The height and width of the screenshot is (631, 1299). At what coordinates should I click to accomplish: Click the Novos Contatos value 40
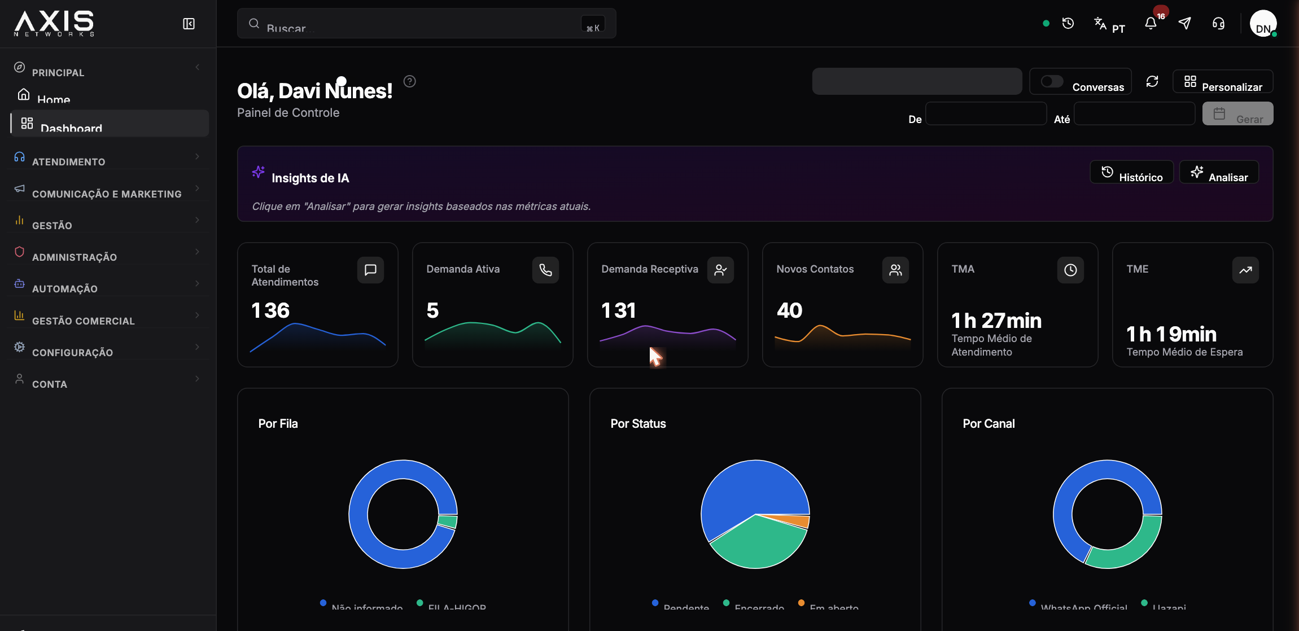coord(789,310)
